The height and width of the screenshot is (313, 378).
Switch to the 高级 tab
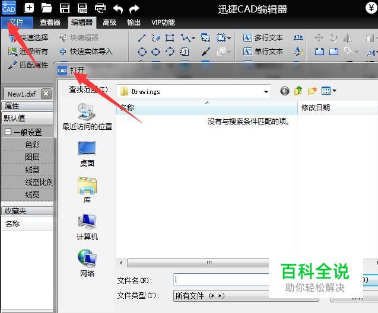click(x=109, y=23)
